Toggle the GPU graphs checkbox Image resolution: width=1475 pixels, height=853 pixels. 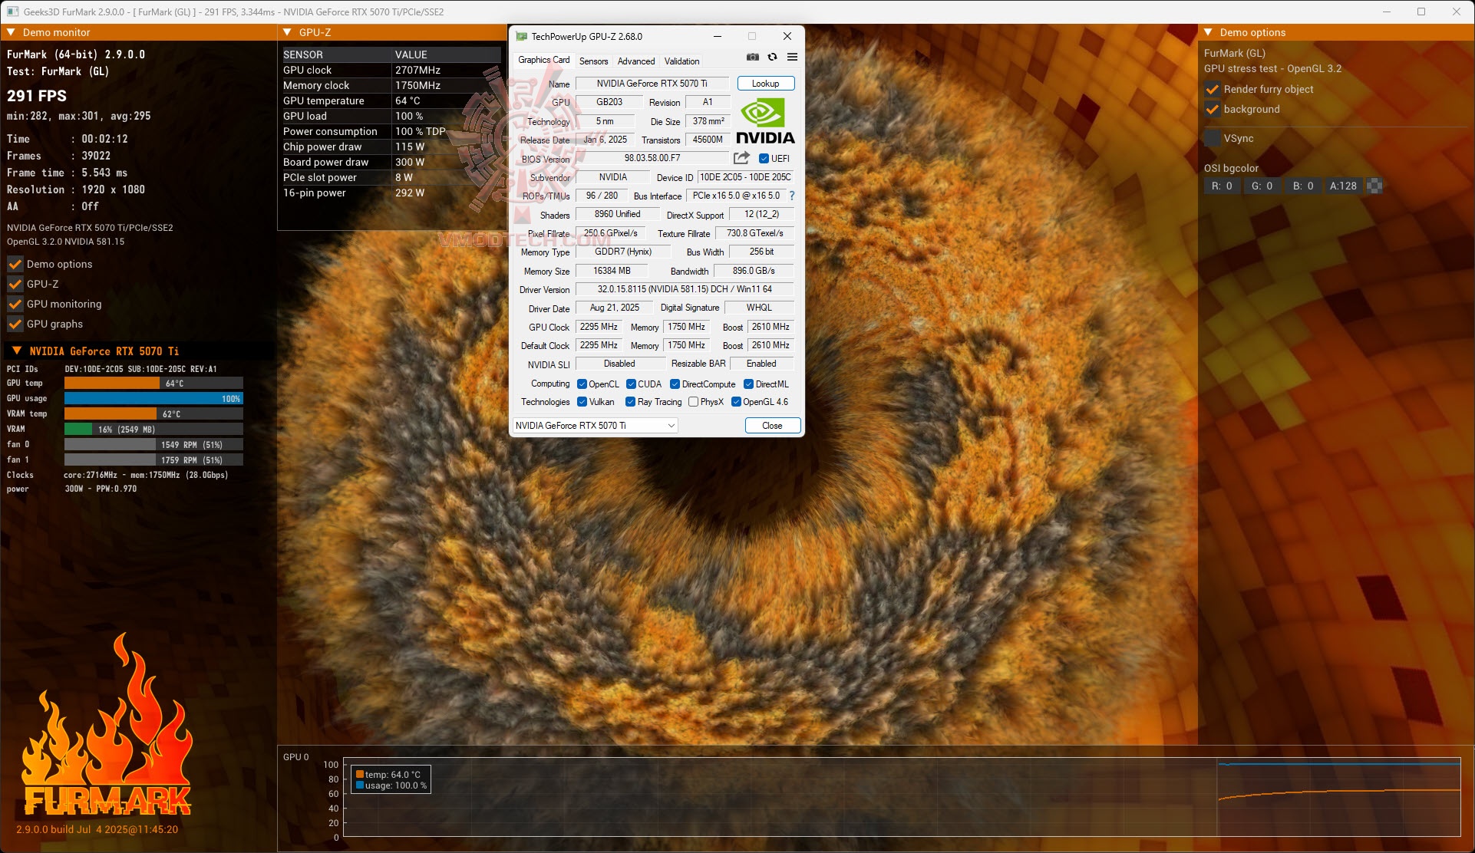[x=15, y=324]
